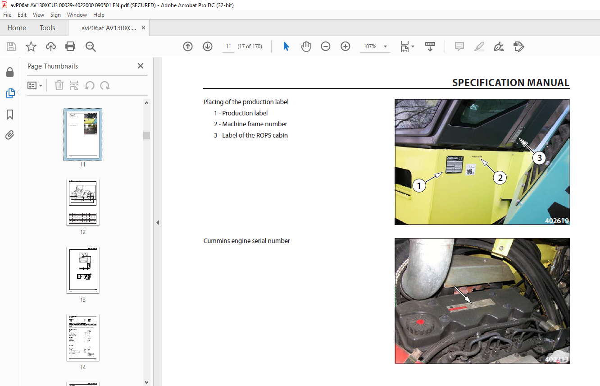Select page 11 thumbnail
This screenshot has height=386, width=600.
pyautogui.click(x=83, y=134)
